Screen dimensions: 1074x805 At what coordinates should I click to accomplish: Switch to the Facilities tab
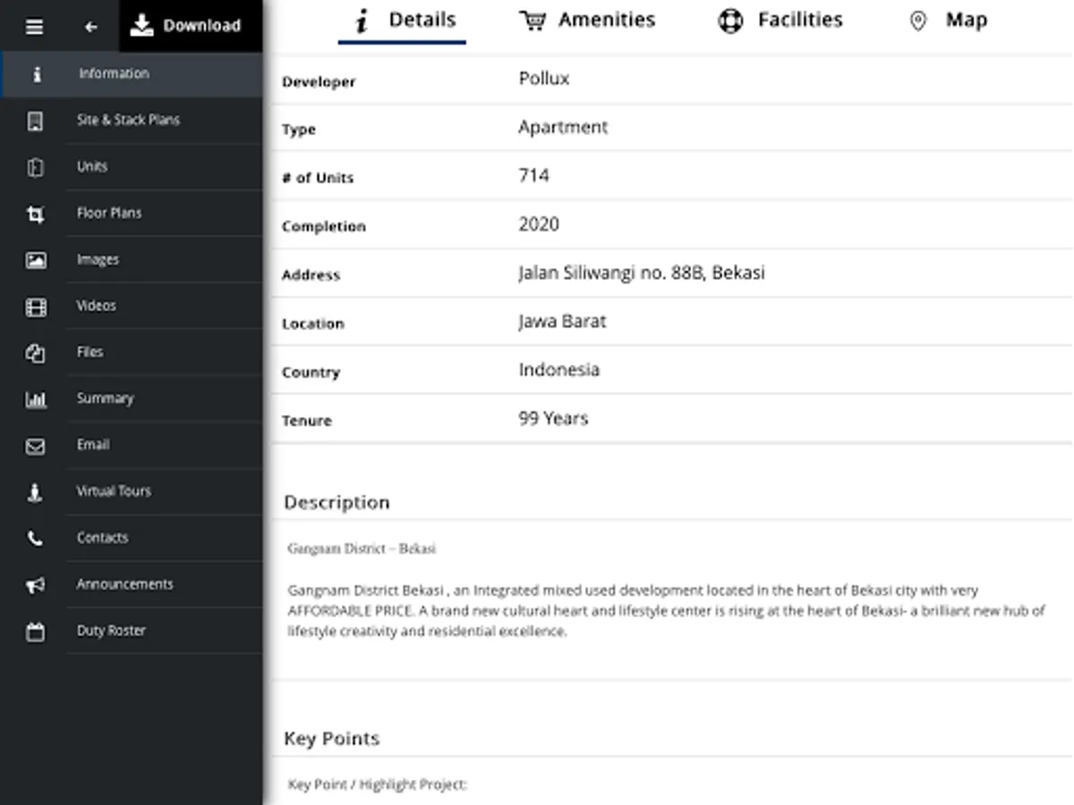(x=780, y=21)
